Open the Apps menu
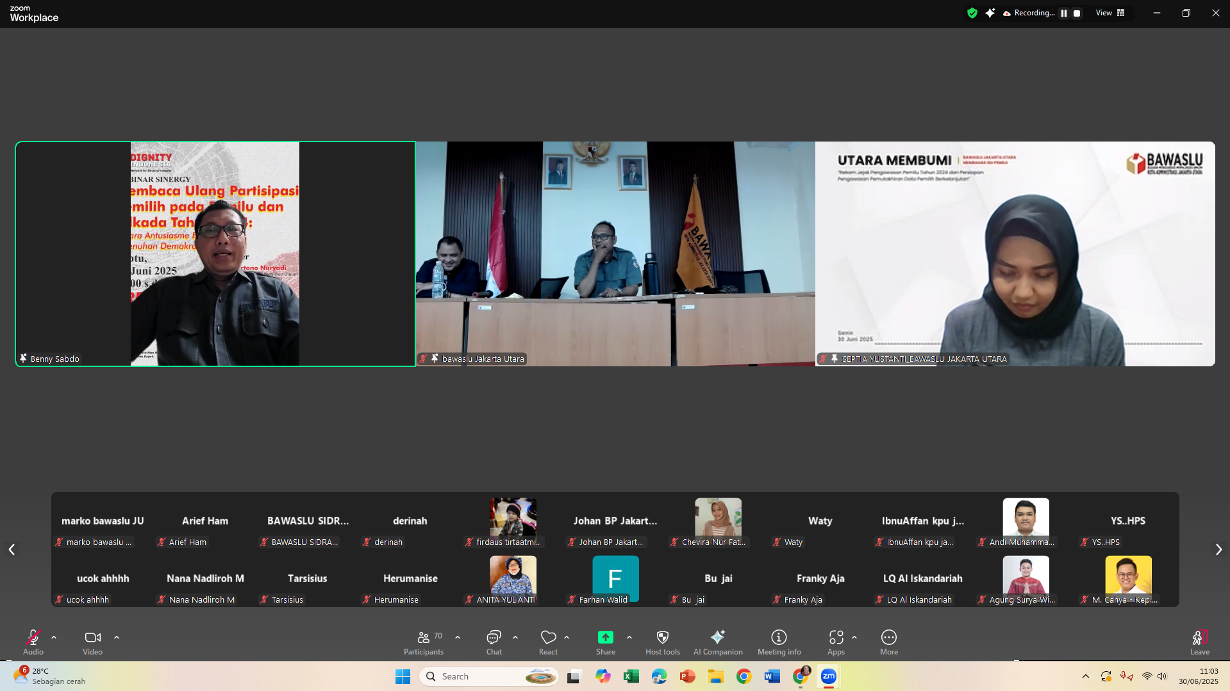 (836, 642)
